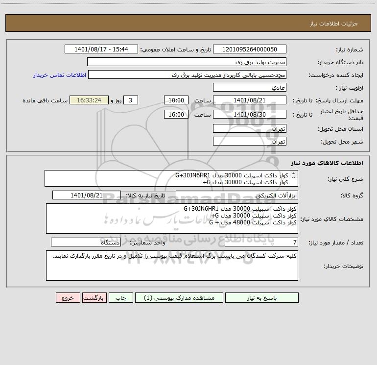Select the شماره نیاز field 1201095264000050
The height and width of the screenshot is (365, 377).
250,49
